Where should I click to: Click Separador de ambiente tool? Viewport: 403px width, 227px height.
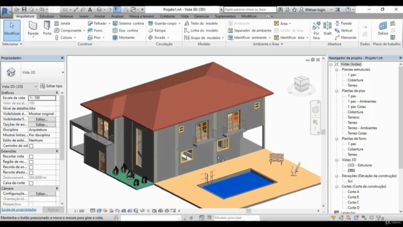(249, 30)
